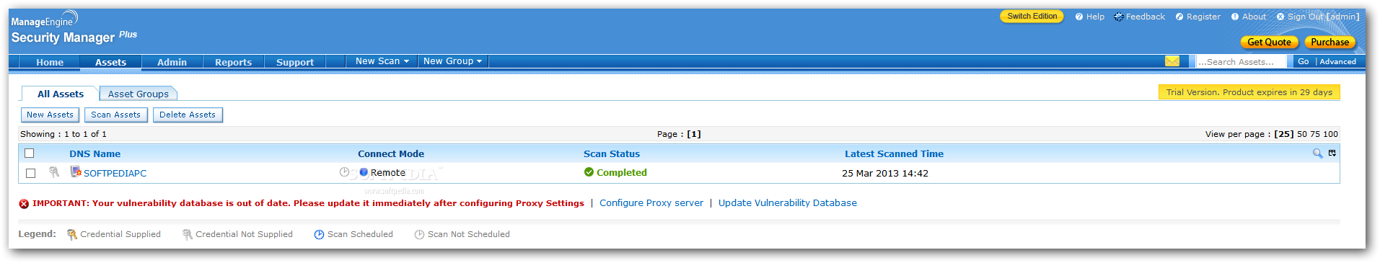Set view per page to 75
Screen dimensions: 1380x263
(x=1315, y=134)
